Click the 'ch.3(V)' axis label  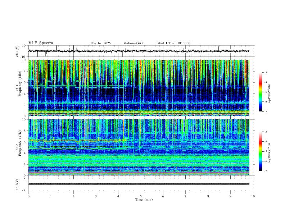[17, 184]
